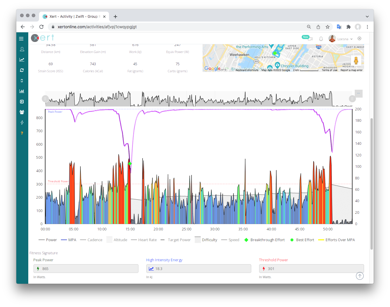Click the Threshold Power red label
Image resolution: width=390 pixels, height=307 pixels.
click(273, 260)
